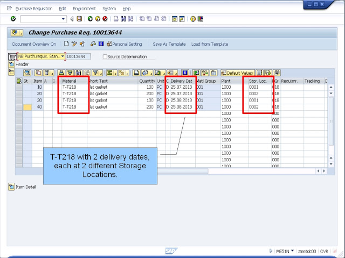Click the table Select All corner icon
The image size is (345, 258).
click(x=19, y=81)
